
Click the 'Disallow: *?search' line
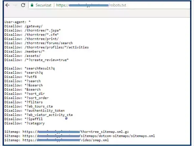point(23,81)
